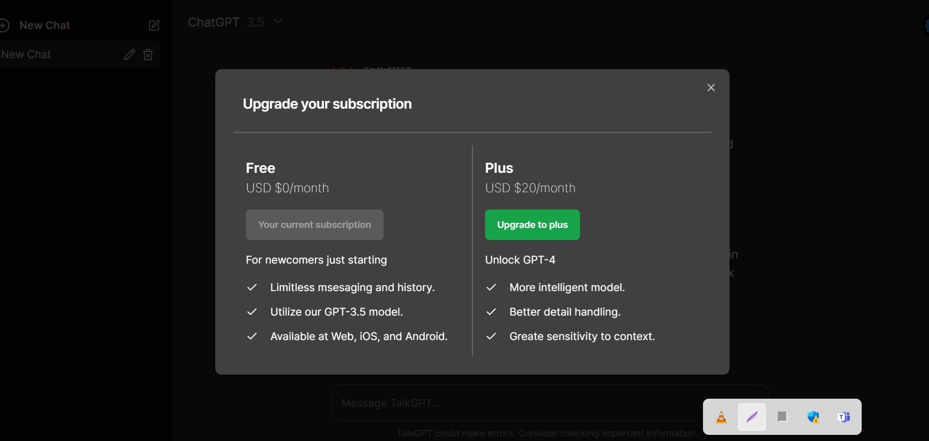The width and height of the screenshot is (929, 441).
Task: Click For newcomers just starting text
Action: coord(316,260)
